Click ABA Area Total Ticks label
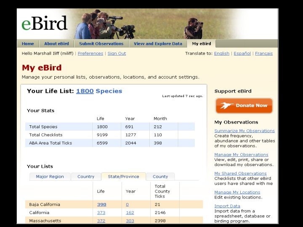 (50, 143)
